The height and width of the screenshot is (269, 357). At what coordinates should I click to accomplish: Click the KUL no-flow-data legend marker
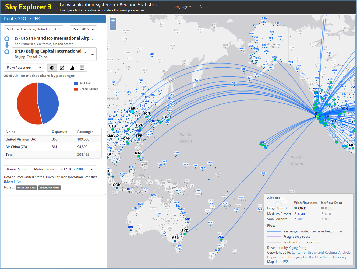[x=323, y=208]
